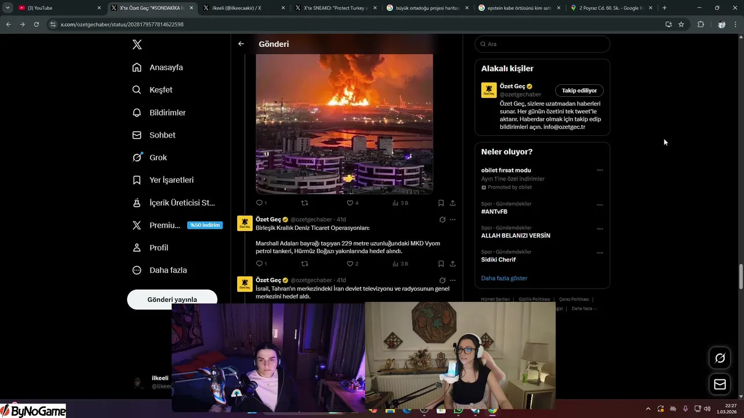Expand Daha fazla menu

tap(159, 270)
